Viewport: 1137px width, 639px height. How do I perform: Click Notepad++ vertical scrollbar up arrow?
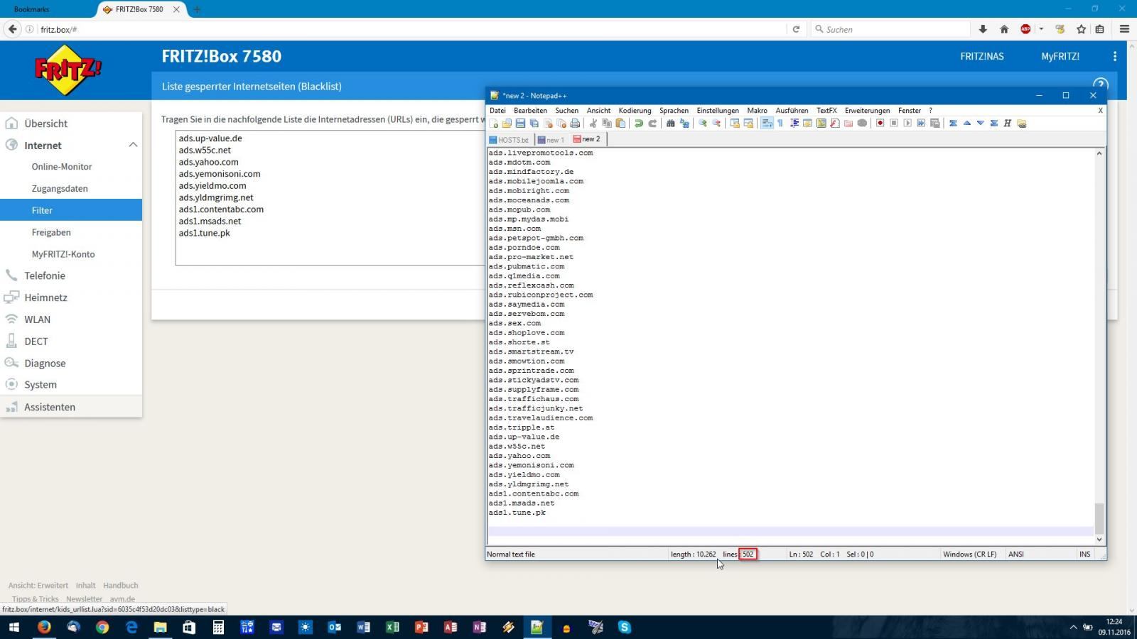pyautogui.click(x=1099, y=153)
